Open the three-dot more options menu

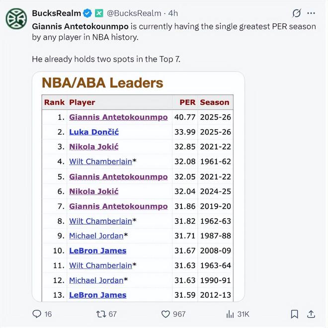(x=312, y=13)
